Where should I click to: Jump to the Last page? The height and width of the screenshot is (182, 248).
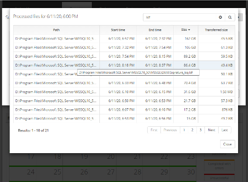225,130
